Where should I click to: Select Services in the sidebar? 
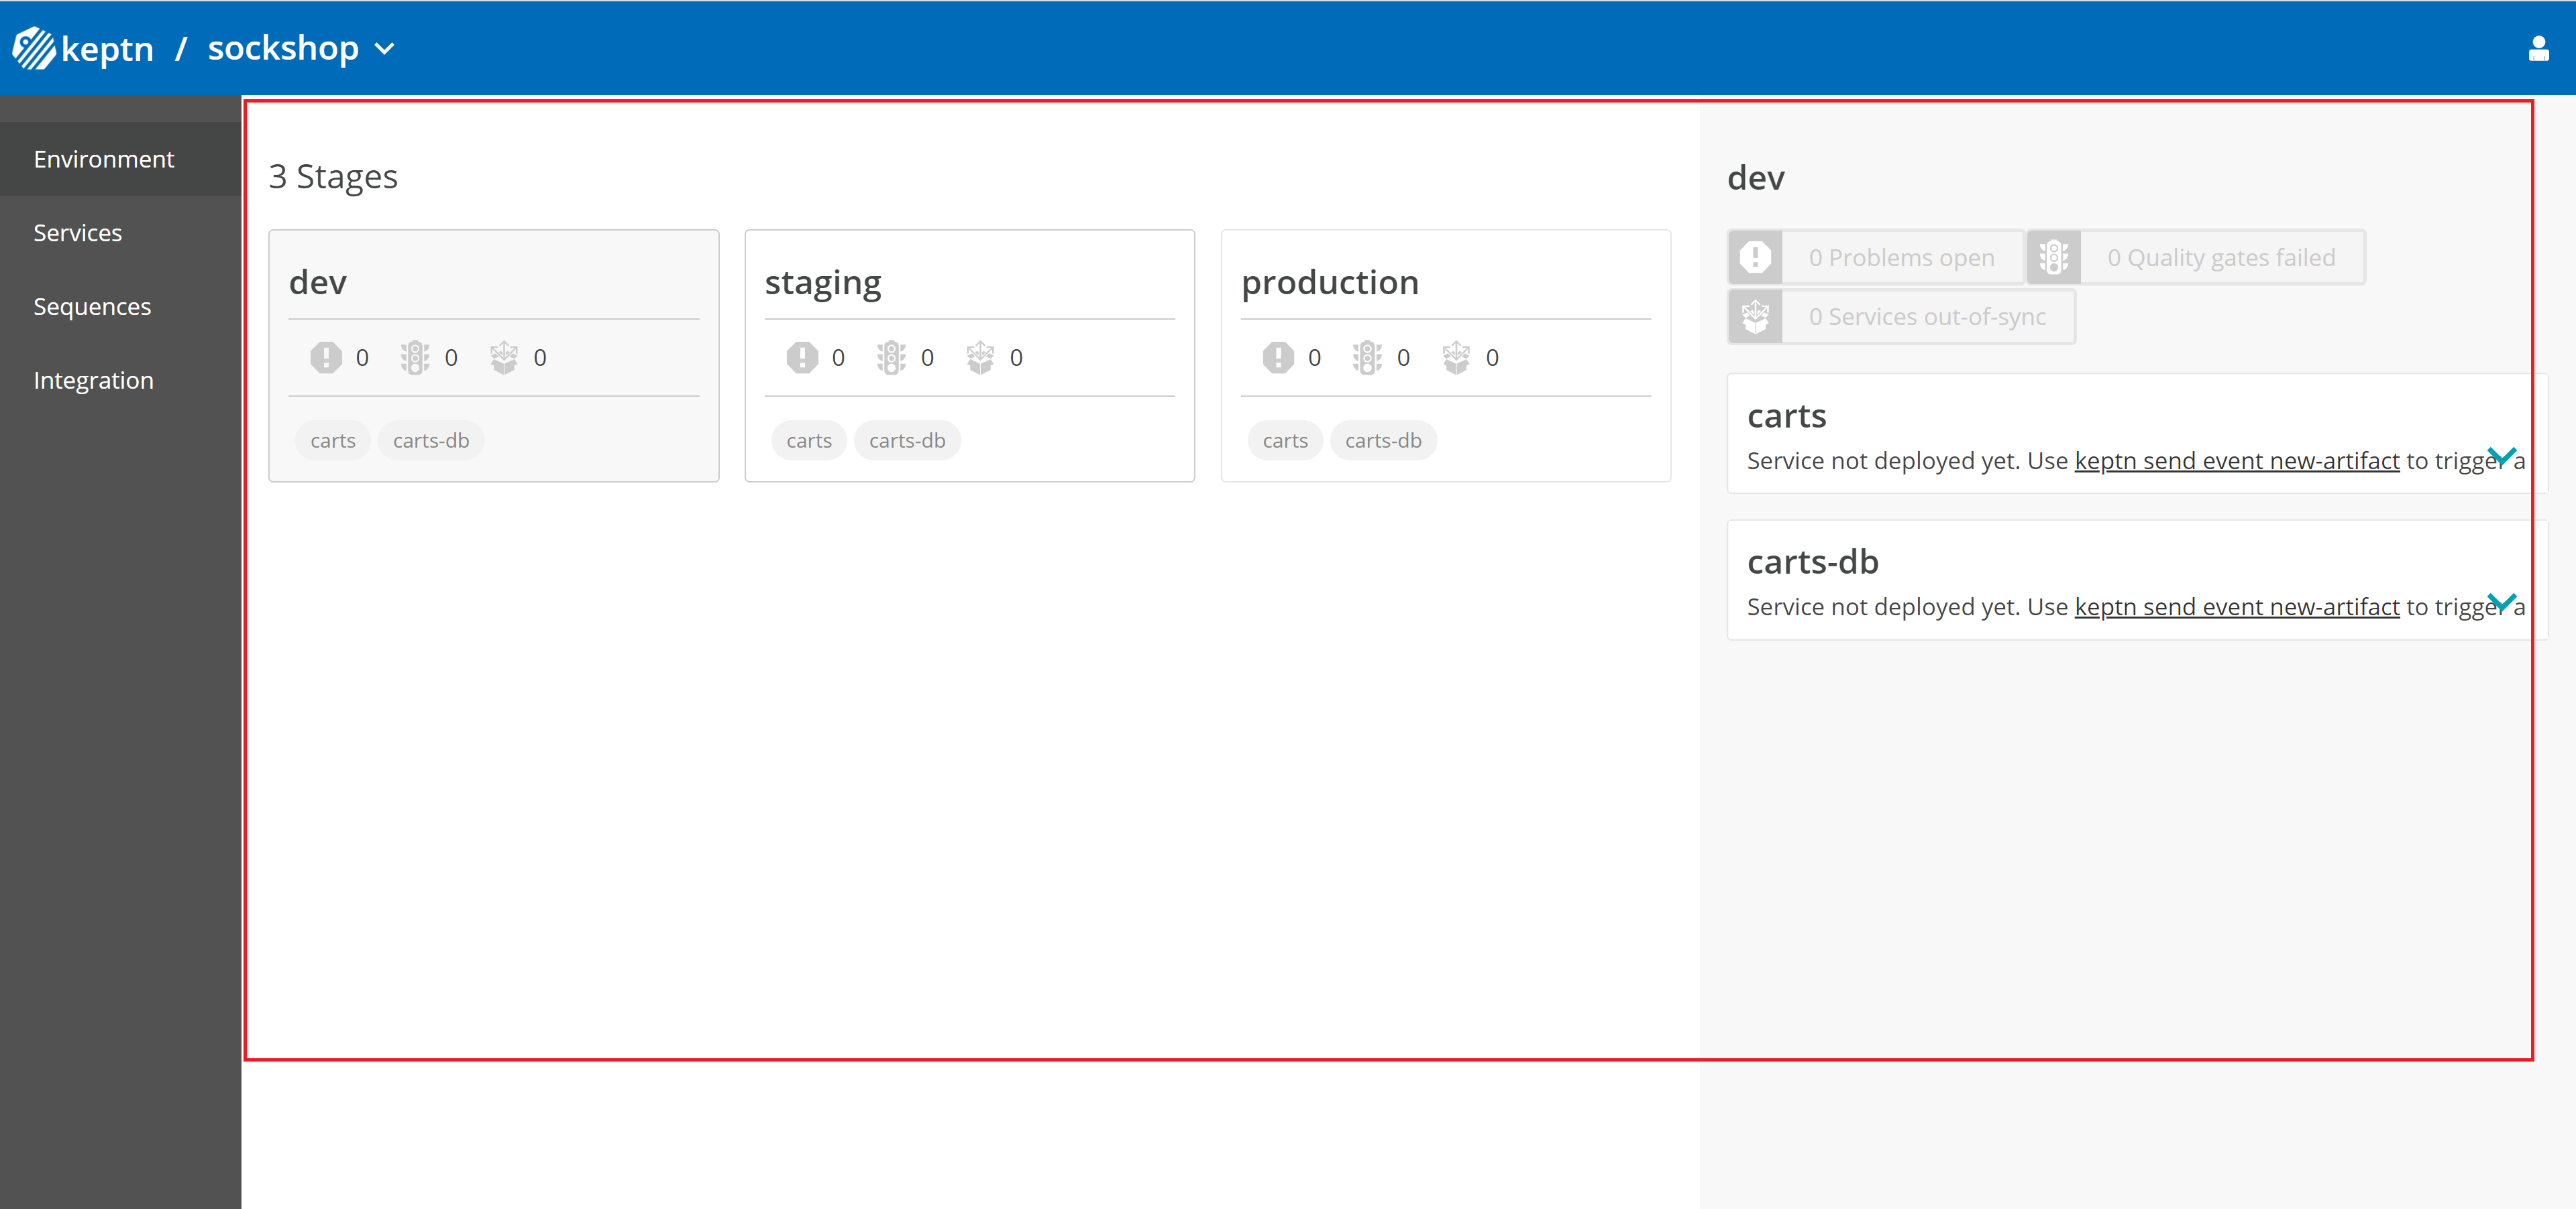[77, 232]
